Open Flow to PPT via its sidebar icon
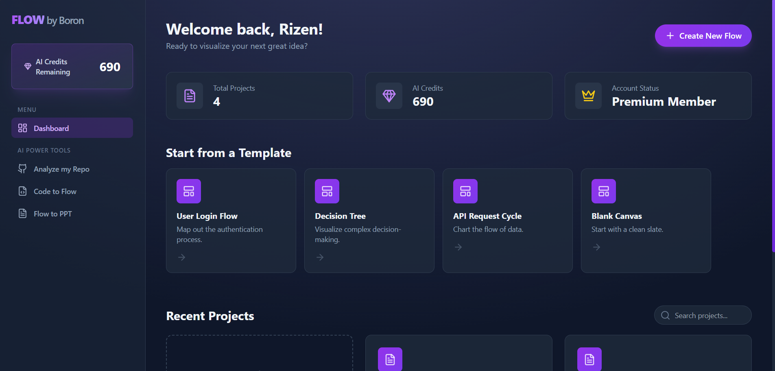Viewport: 775px width, 371px height. click(23, 213)
